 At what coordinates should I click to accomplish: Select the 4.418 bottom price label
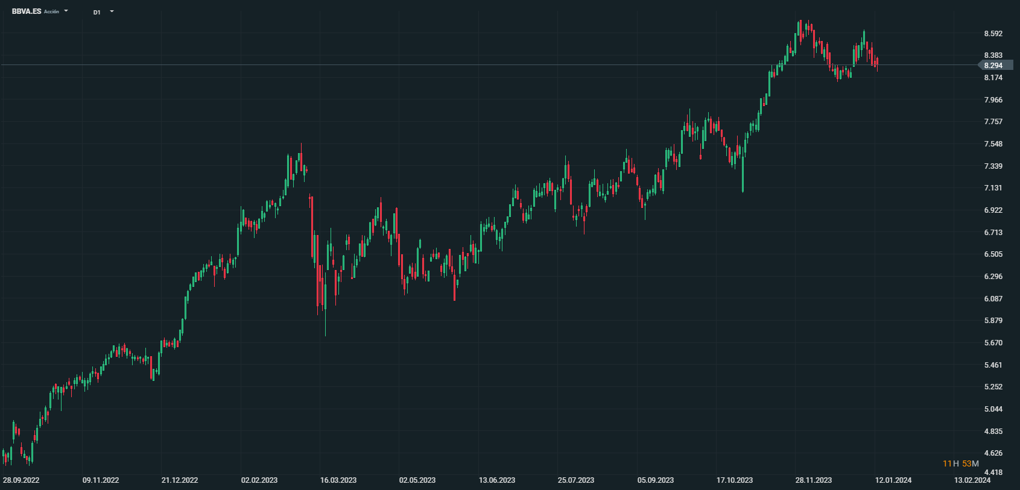tap(993, 473)
